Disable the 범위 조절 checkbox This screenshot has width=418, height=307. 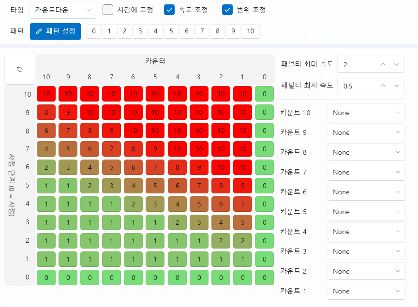227,10
